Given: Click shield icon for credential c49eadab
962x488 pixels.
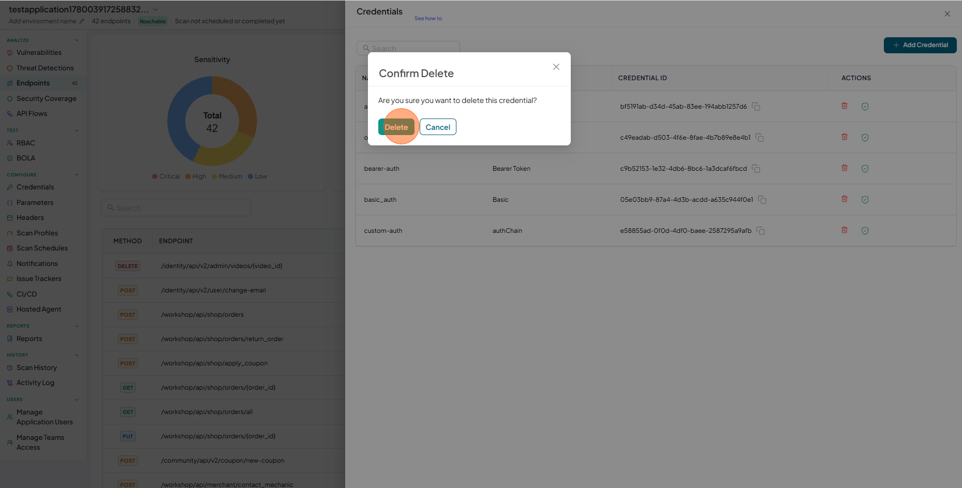Looking at the screenshot, I should tap(865, 137).
